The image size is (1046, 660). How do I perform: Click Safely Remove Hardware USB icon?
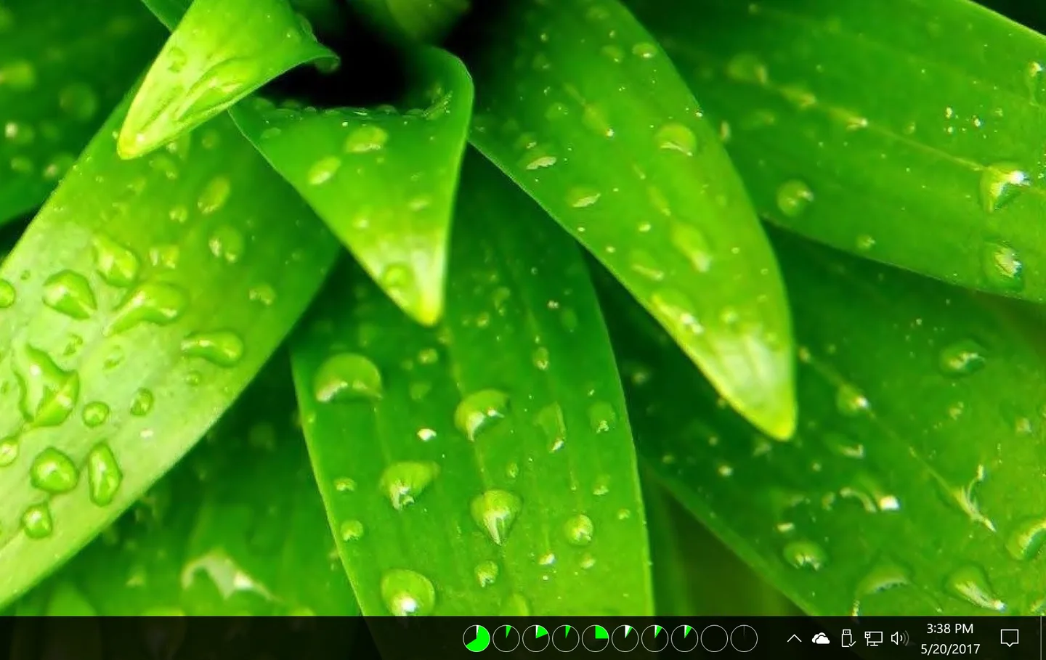point(847,638)
